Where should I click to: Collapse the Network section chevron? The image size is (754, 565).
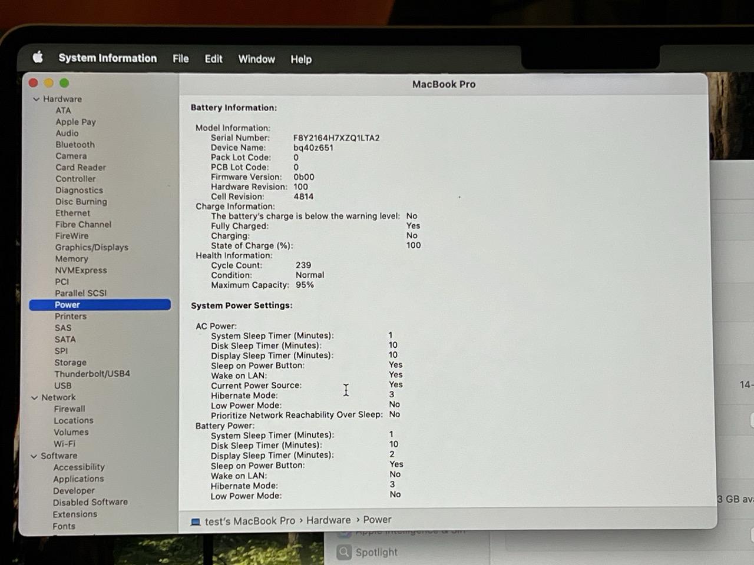[x=34, y=398]
